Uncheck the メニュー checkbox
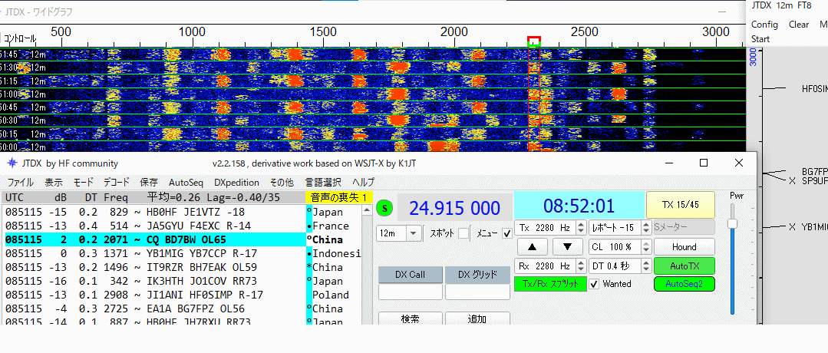The width and height of the screenshot is (828, 353). [507, 233]
